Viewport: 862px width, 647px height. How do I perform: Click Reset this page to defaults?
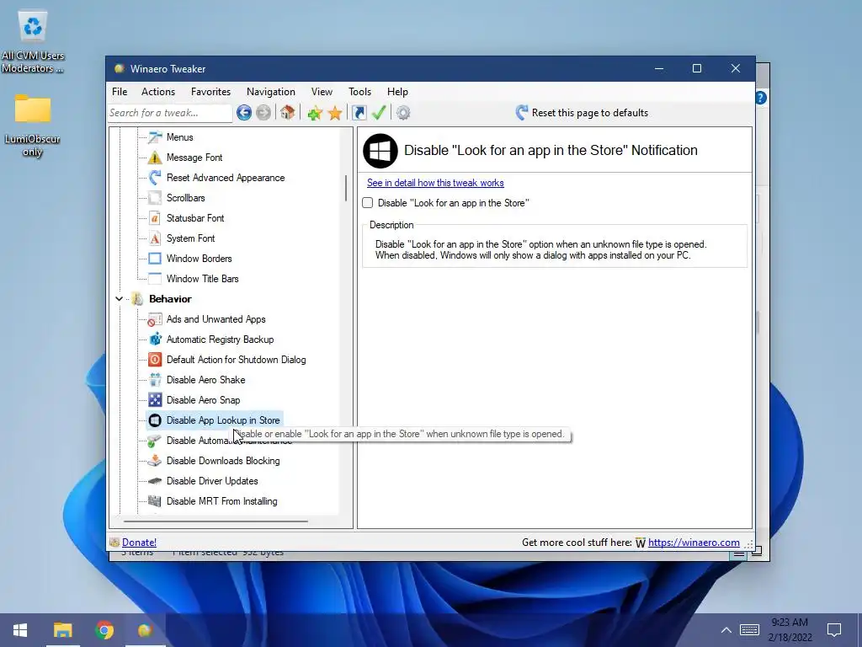pos(582,113)
